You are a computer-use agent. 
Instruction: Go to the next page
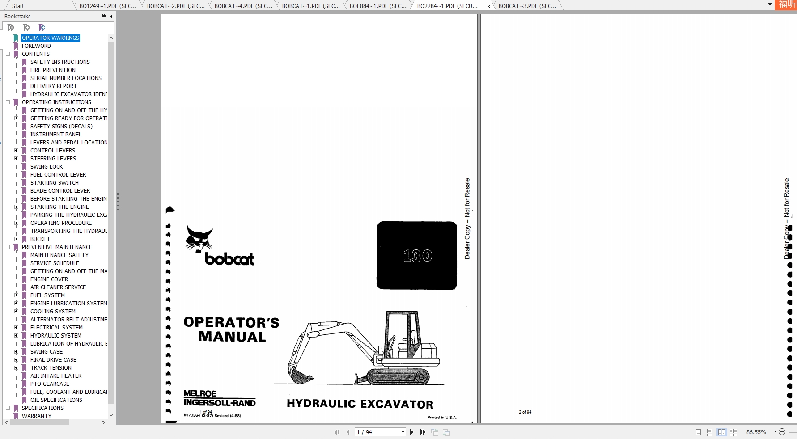(412, 432)
